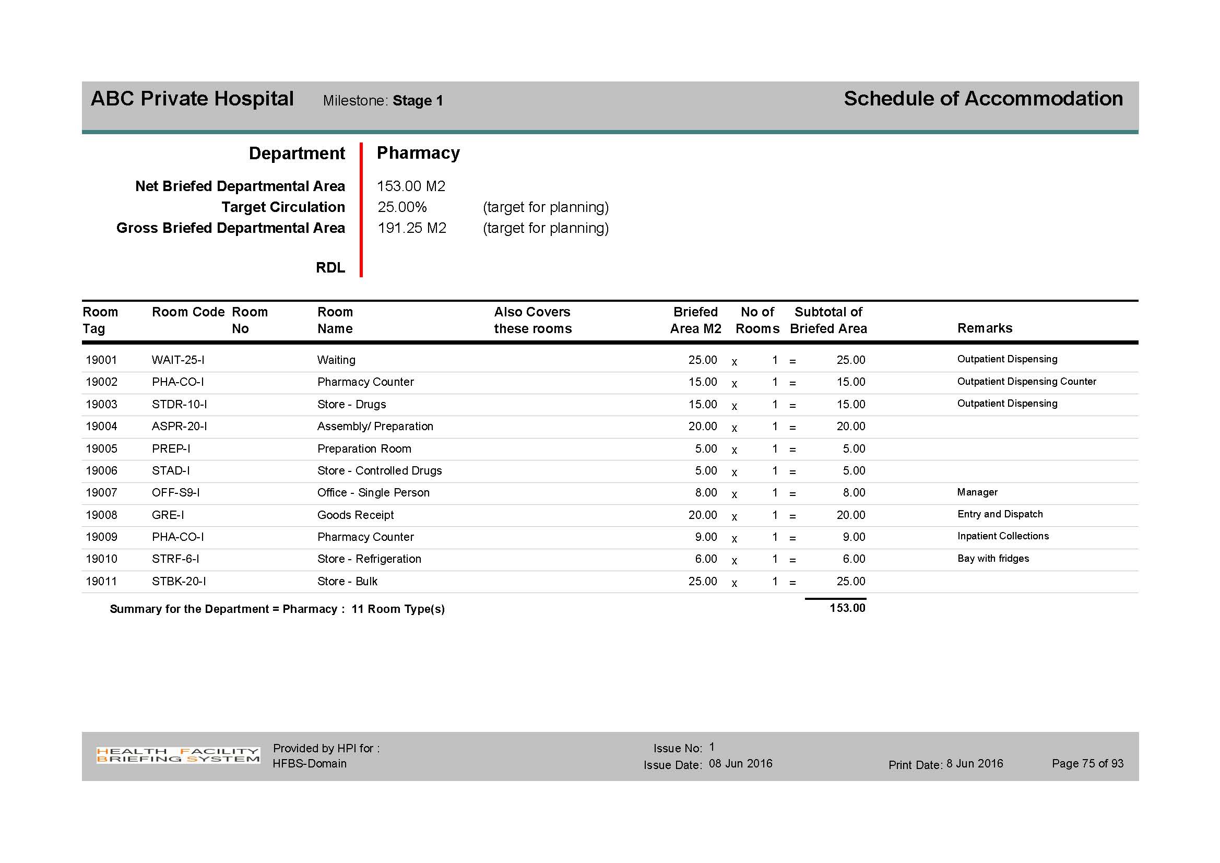Click room code 'PREP-I'
Viewport: 1220px width, 863px height.
click(x=171, y=449)
